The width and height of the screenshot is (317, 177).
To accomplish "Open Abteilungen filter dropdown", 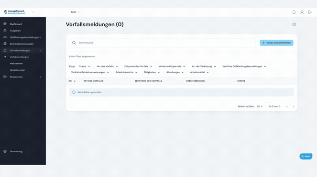I will coord(175,72).
